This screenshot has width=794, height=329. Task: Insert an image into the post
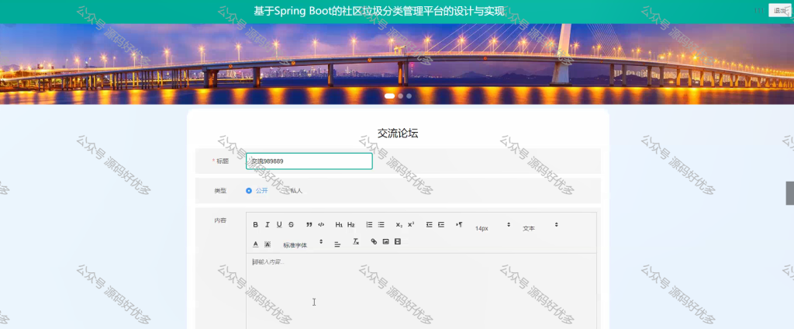[x=386, y=242]
